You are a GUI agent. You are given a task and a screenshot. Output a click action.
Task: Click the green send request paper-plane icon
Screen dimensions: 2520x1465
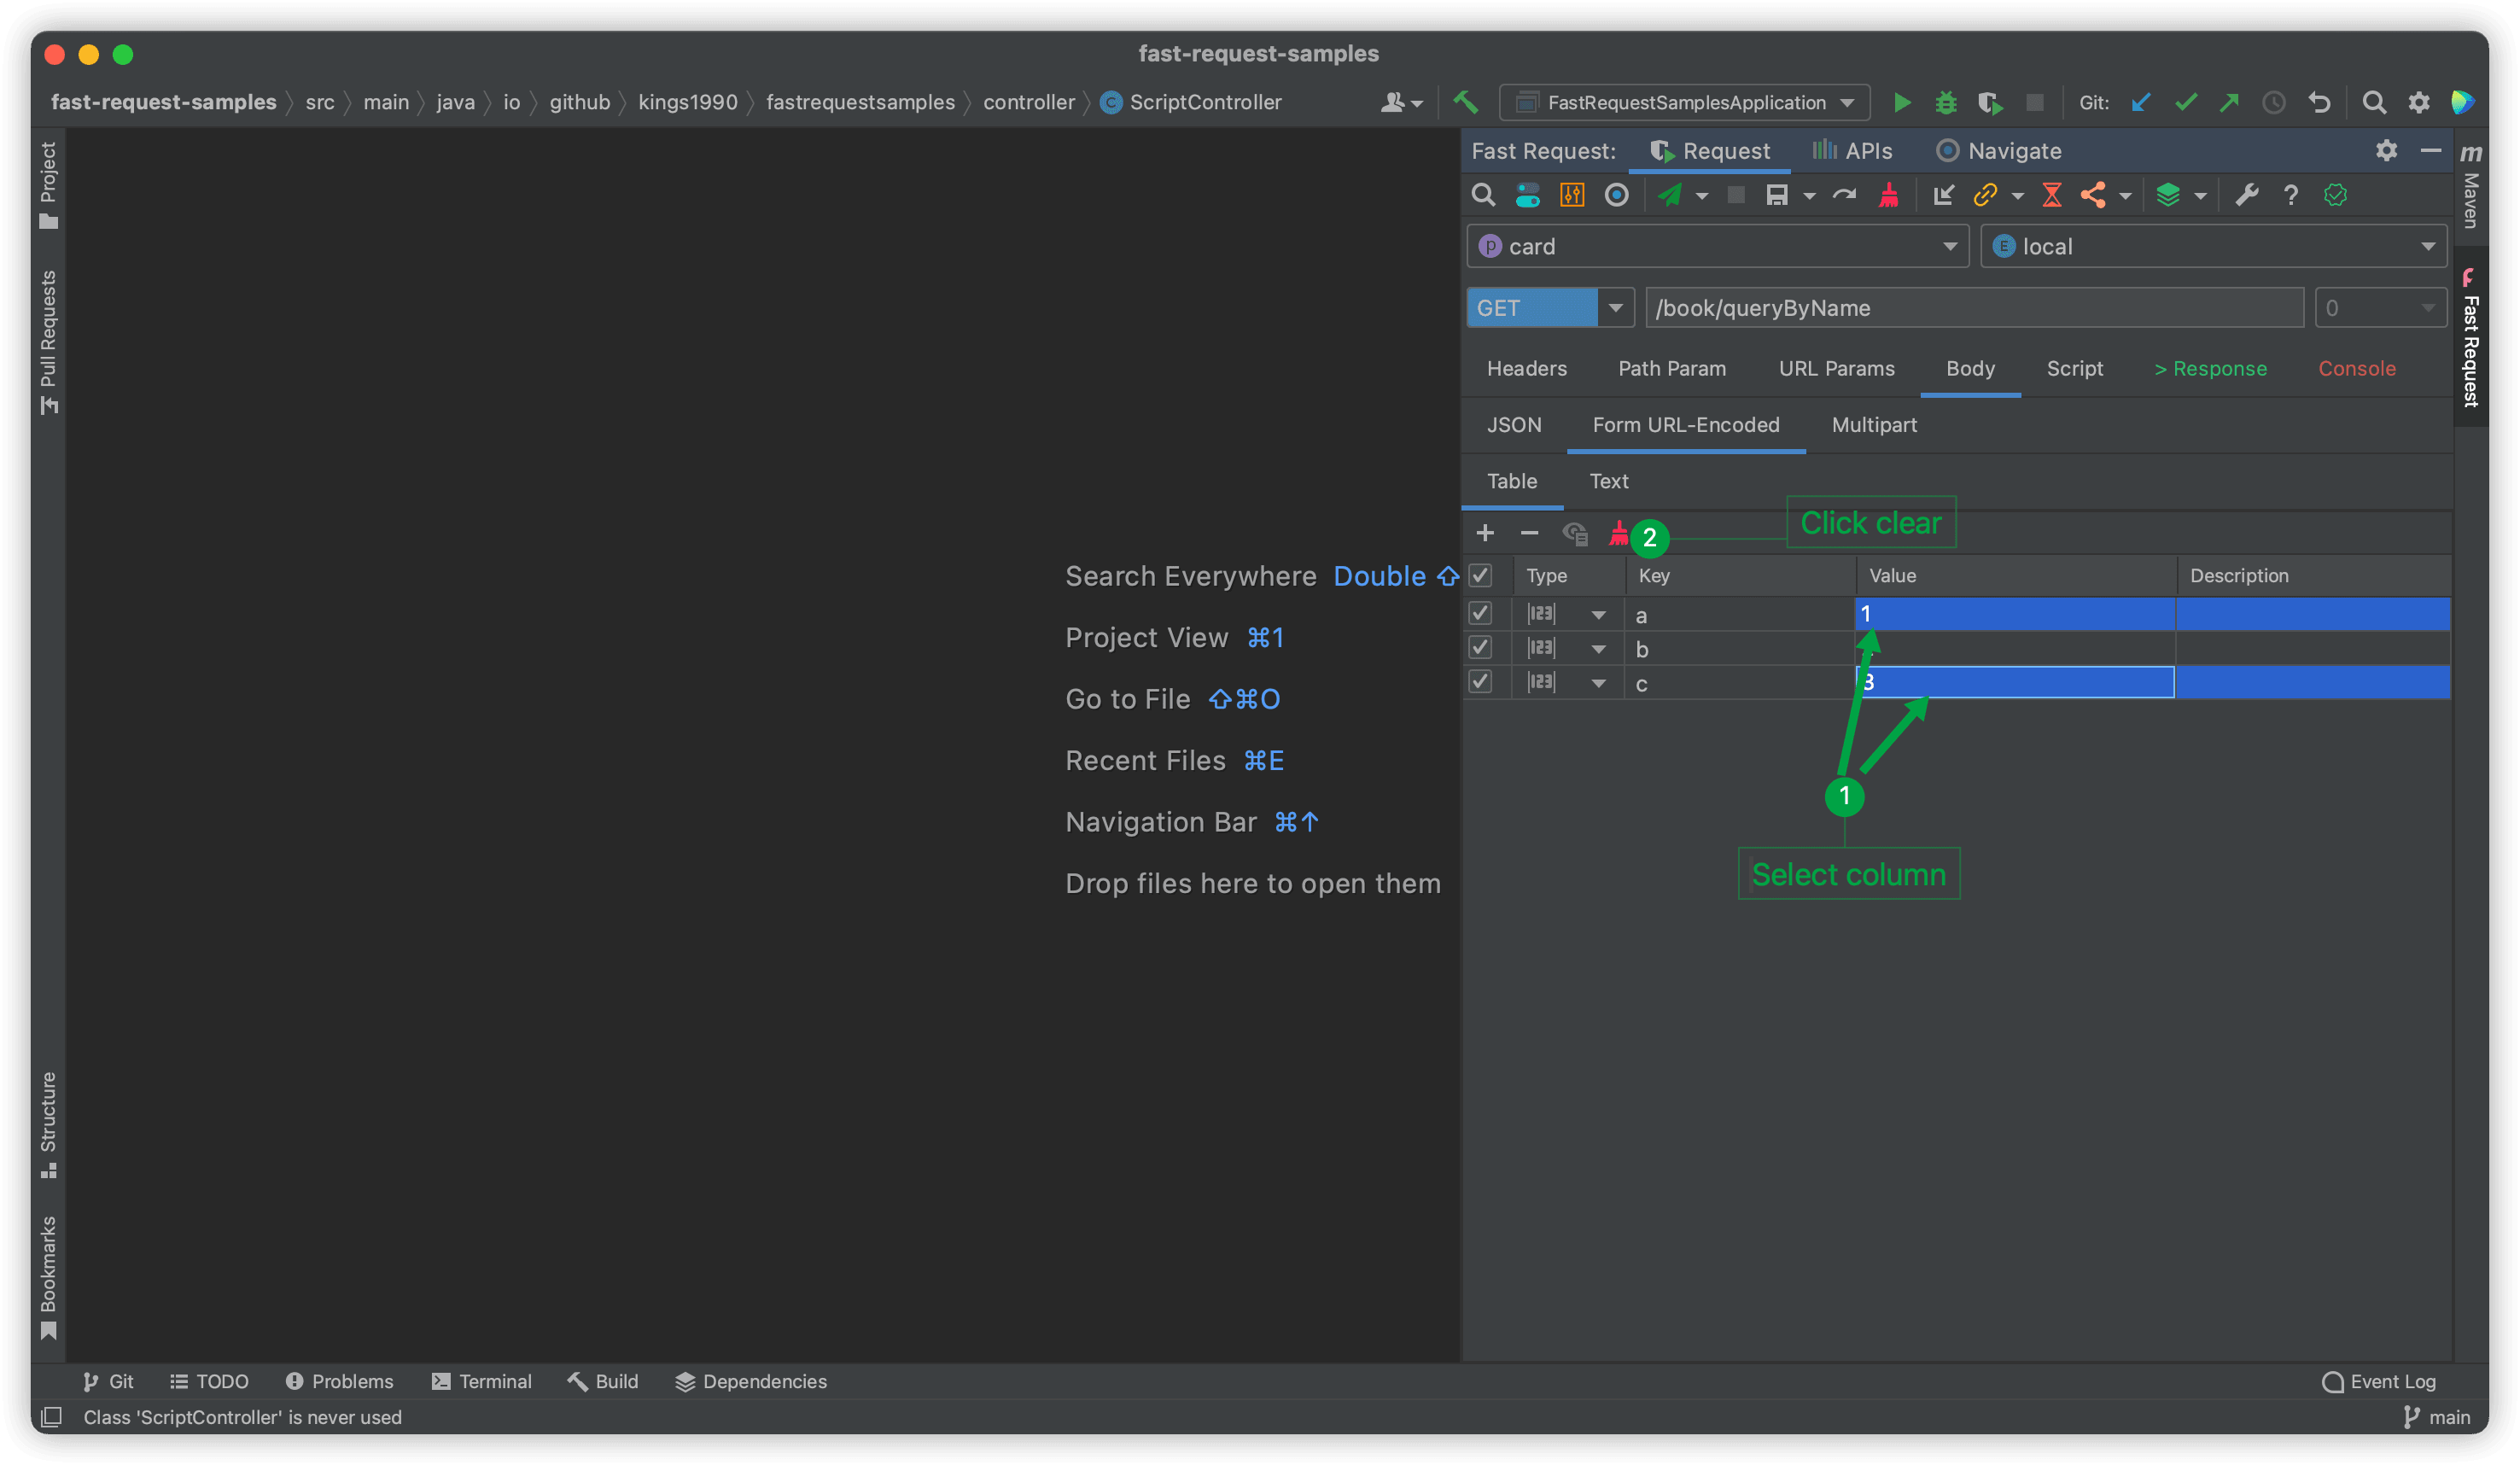click(x=1669, y=195)
